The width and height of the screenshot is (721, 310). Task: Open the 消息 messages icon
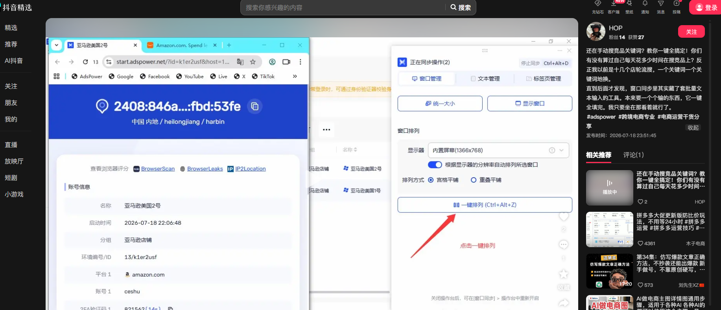coord(661,4)
